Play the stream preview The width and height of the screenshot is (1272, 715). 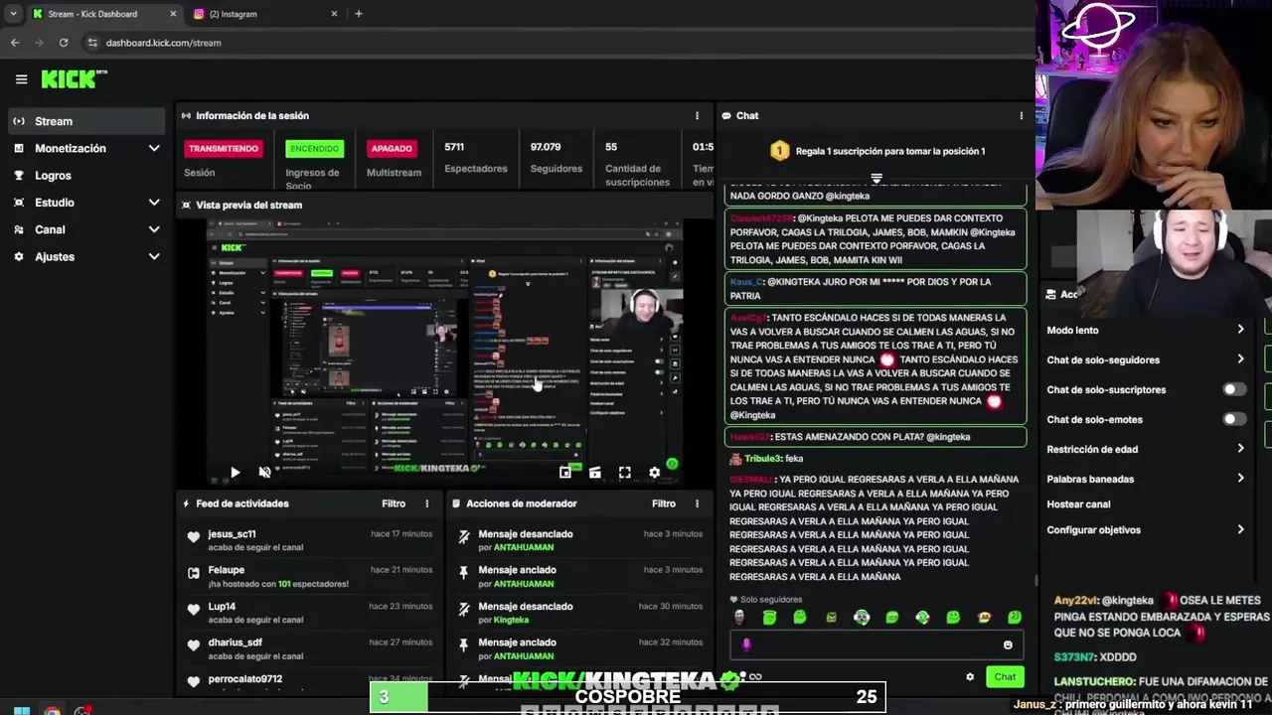pos(235,473)
